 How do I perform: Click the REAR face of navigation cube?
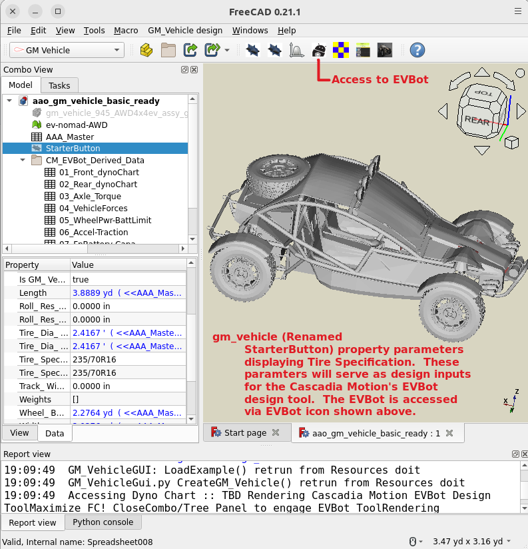point(477,120)
